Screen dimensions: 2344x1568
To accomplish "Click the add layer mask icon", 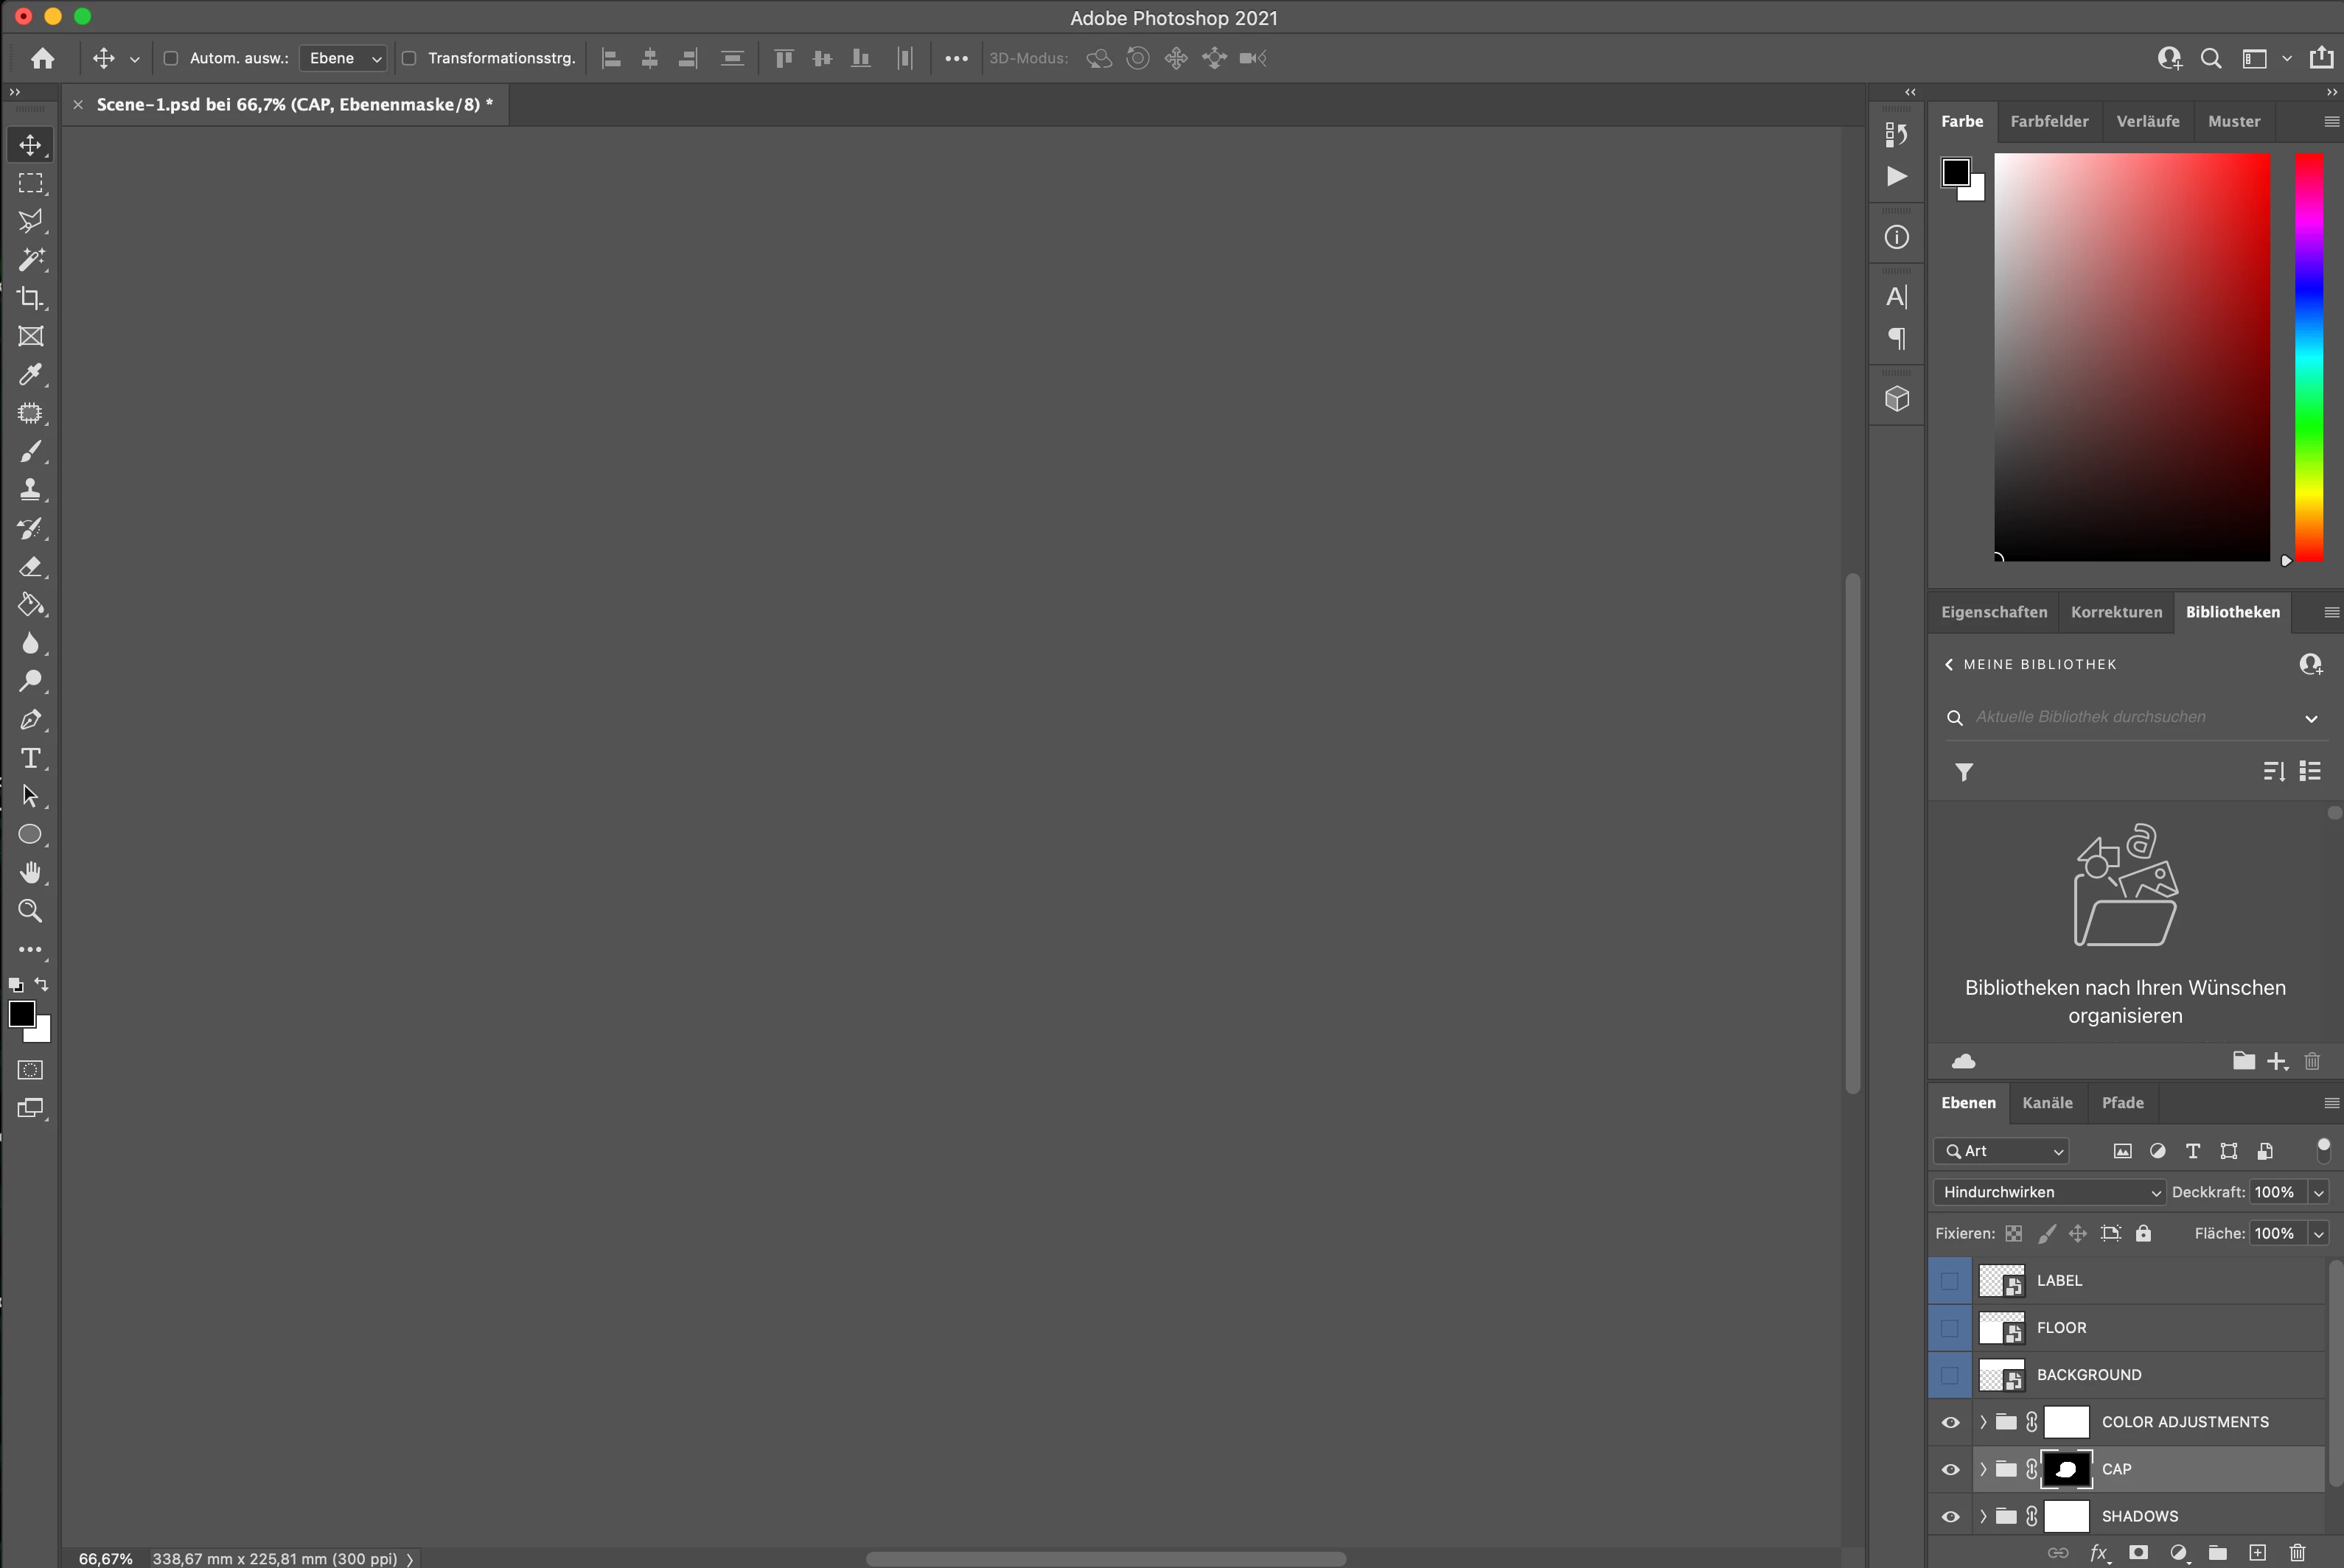I will [2138, 1553].
